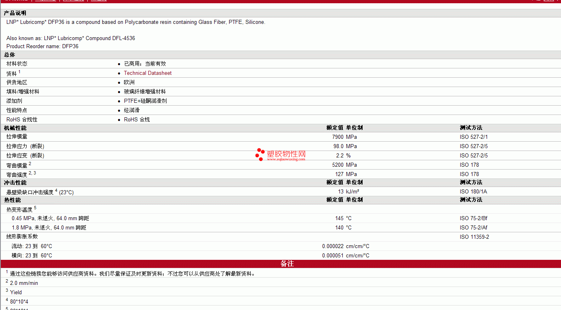Select the 'Also known as' DFL-4536 line
Image resolution: width=561 pixels, height=310 pixels.
[x=71, y=38]
